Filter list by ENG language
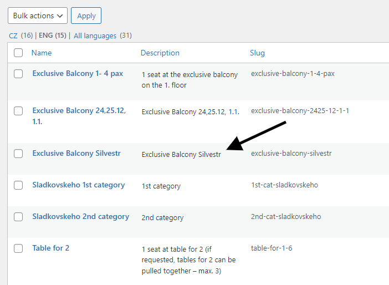This screenshot has height=285, width=389. 46,35
